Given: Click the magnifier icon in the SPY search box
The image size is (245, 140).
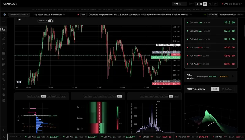Looking at the screenshot, I should tap(180, 4).
